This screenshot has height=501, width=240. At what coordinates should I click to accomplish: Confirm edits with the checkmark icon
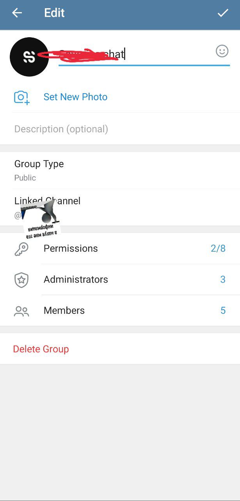(x=223, y=13)
